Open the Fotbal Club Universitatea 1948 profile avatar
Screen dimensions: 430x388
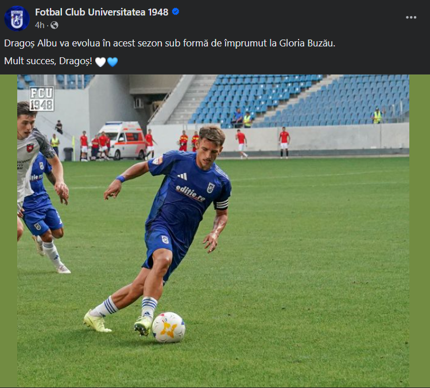tap(17, 18)
